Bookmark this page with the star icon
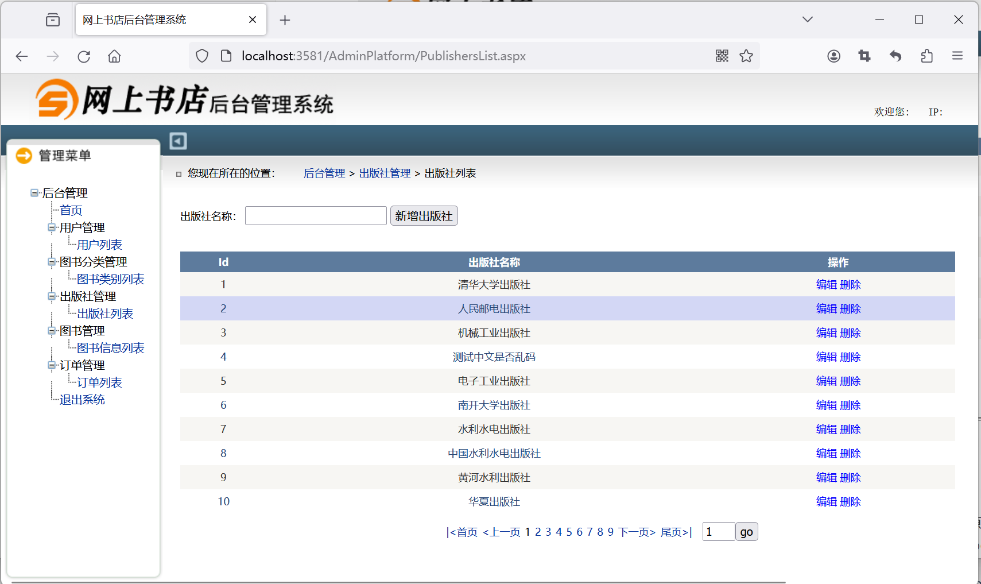Image resolution: width=981 pixels, height=584 pixels. (x=746, y=56)
